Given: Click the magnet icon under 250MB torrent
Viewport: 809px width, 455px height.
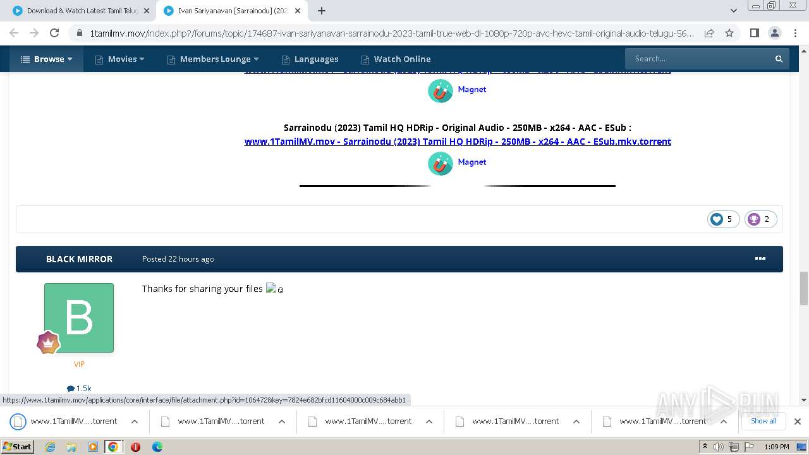Looking at the screenshot, I should click(441, 163).
